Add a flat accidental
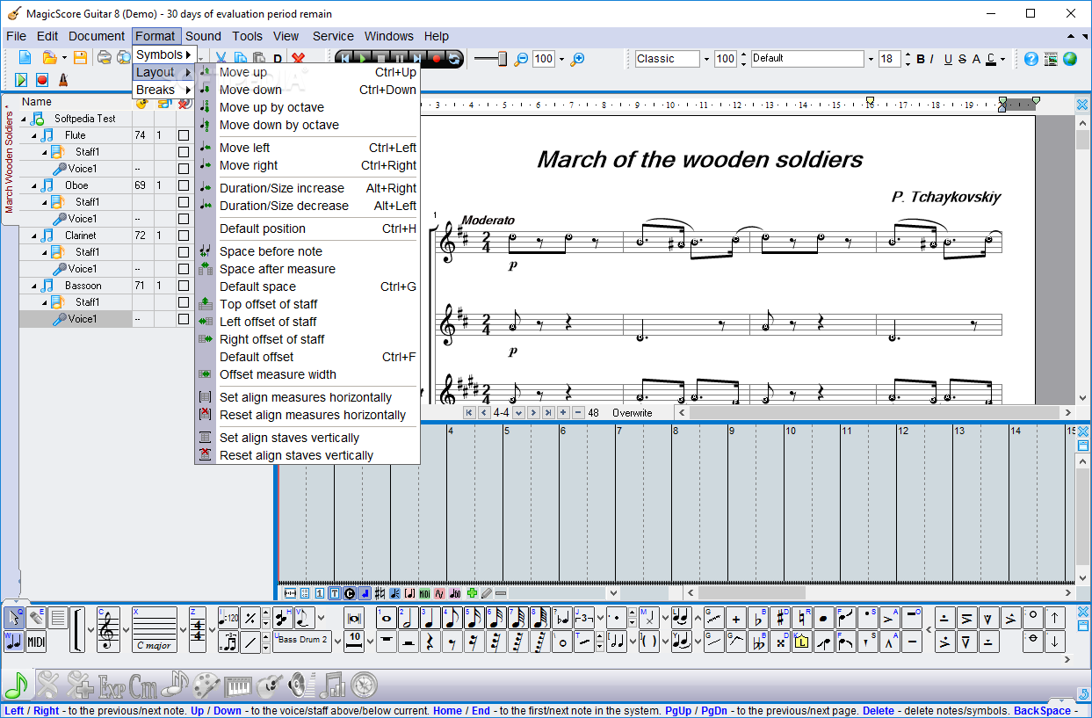Image resolution: width=1092 pixels, height=718 pixels. (x=758, y=618)
